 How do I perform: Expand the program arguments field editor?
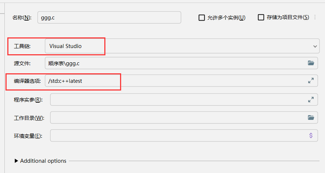point(311,99)
